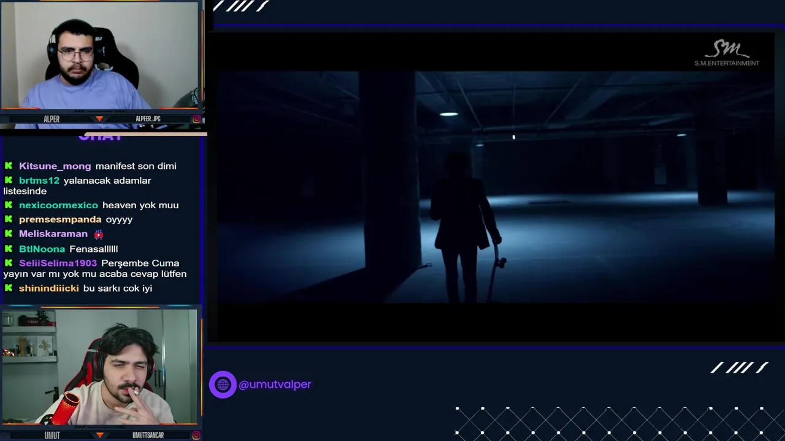Click the music video playing in the center
The height and width of the screenshot is (441, 785).
click(x=496, y=187)
